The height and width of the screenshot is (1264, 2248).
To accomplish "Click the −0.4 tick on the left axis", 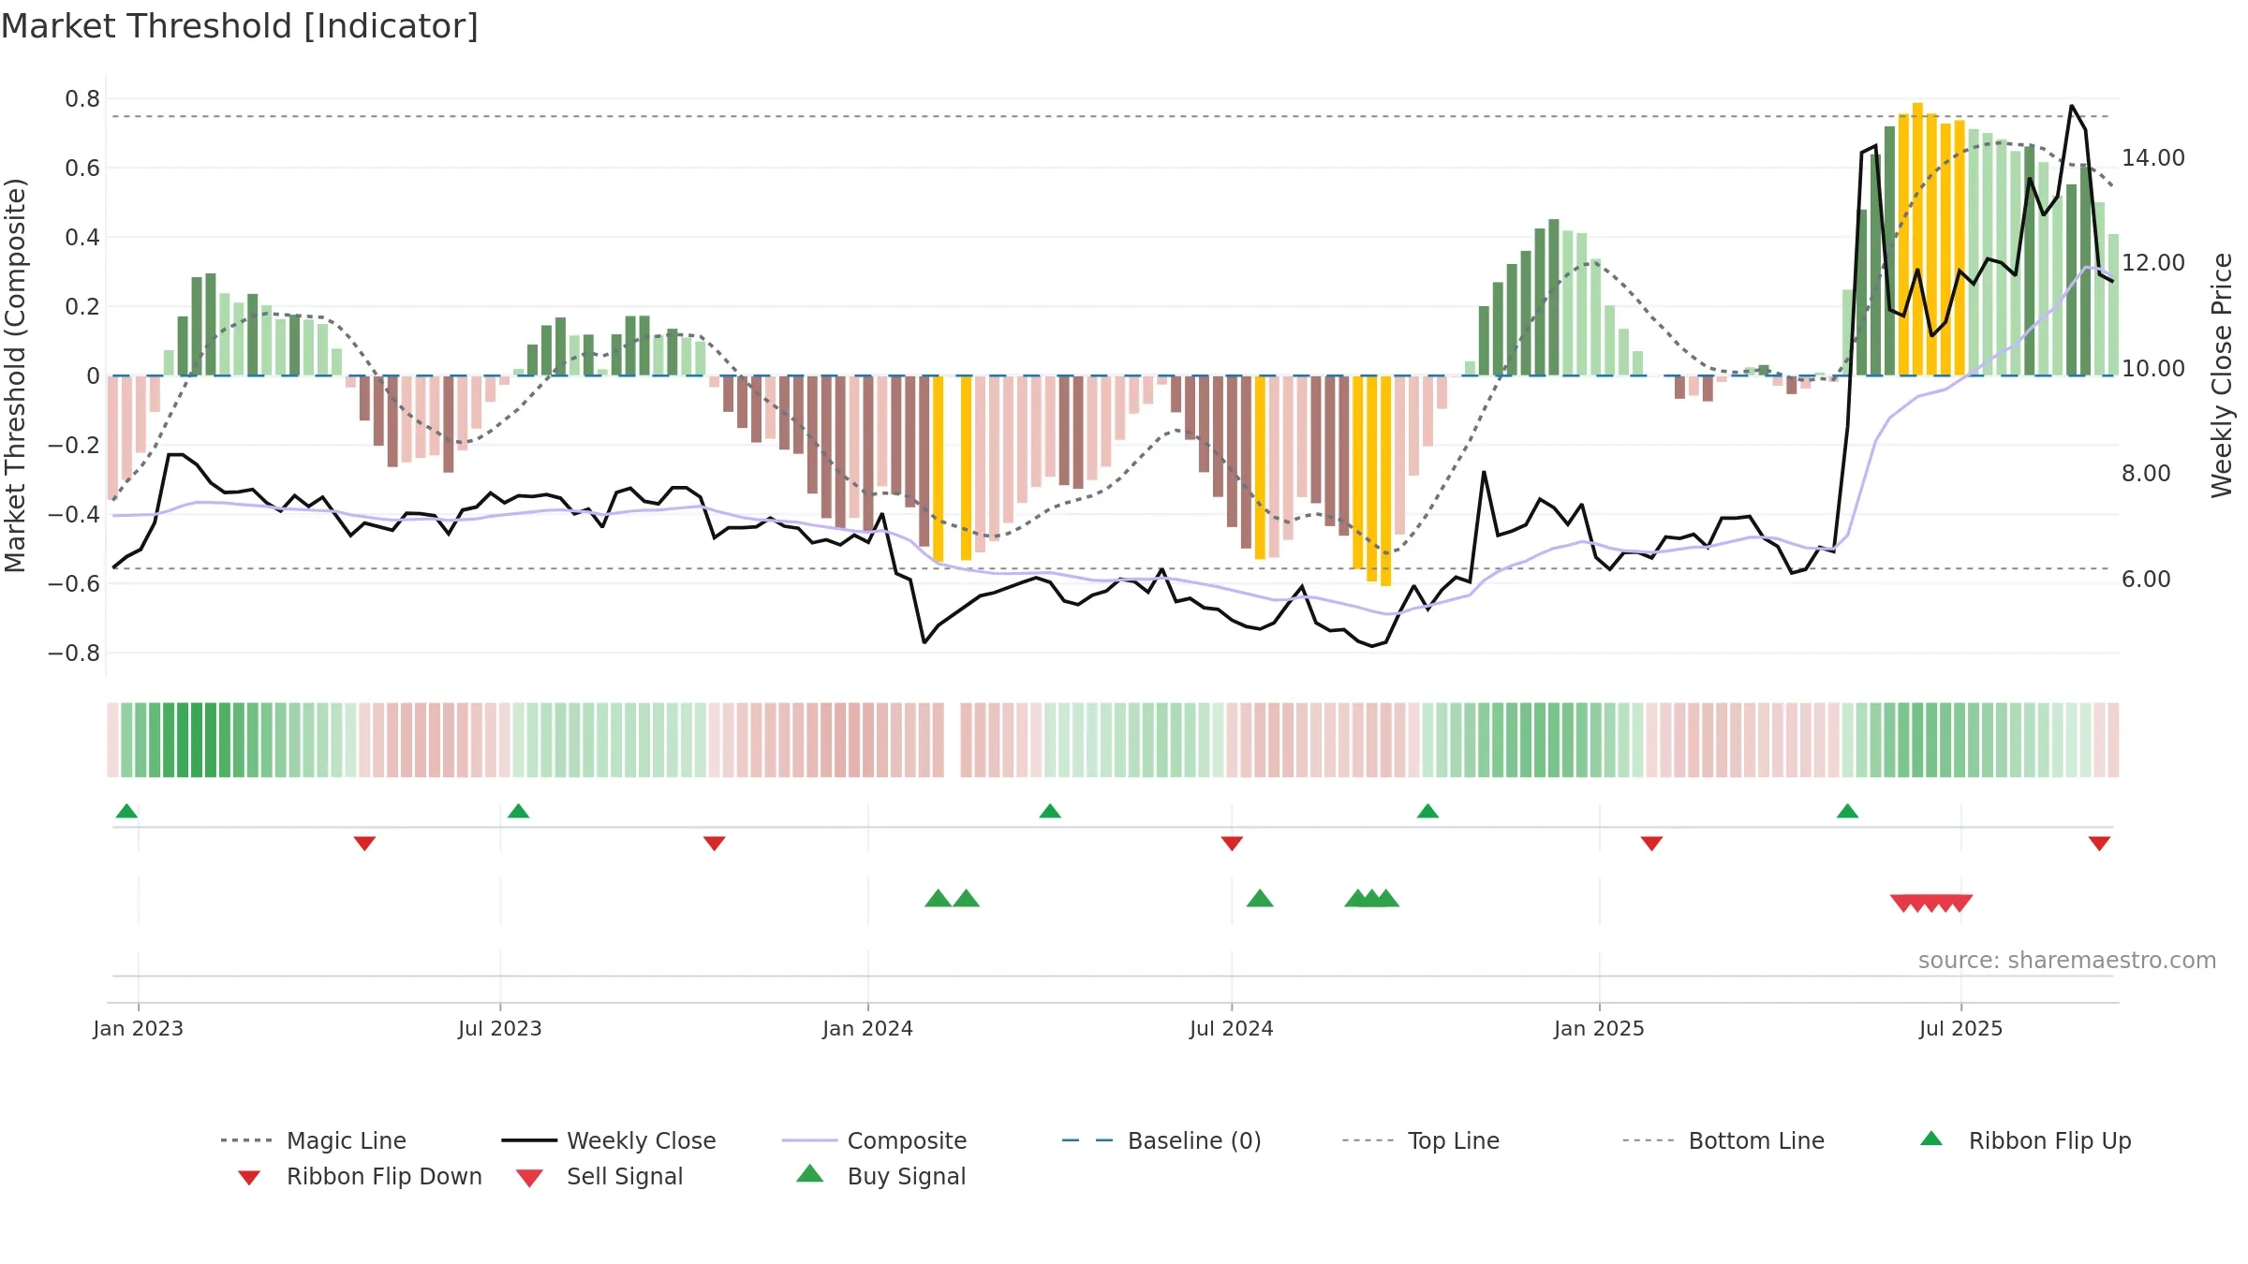I will pos(74,515).
